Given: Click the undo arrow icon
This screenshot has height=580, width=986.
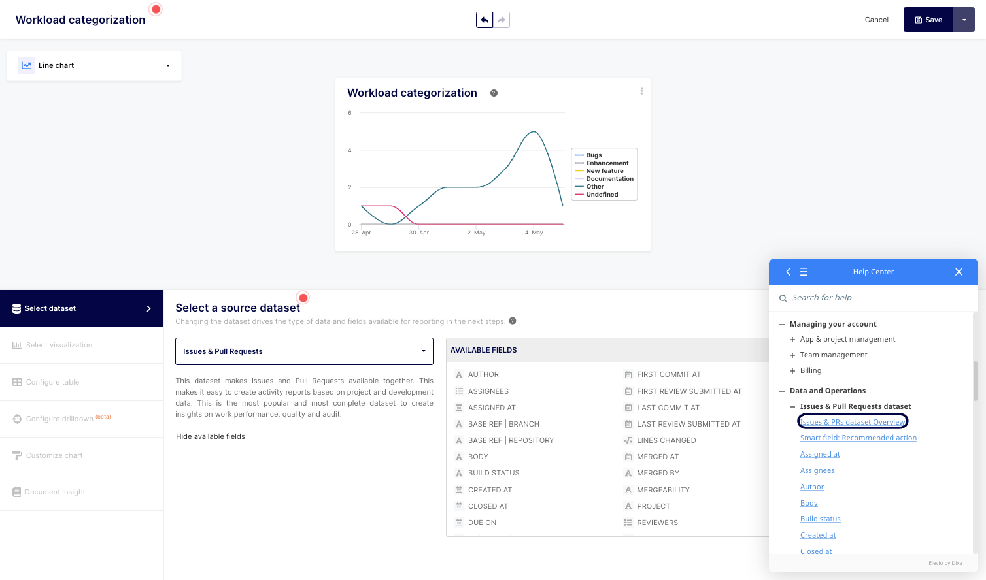Looking at the screenshot, I should tap(484, 20).
